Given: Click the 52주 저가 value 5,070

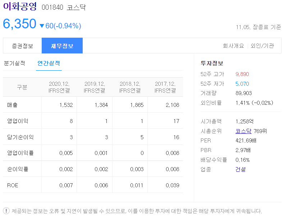Looking at the screenshot, I should (x=242, y=84).
